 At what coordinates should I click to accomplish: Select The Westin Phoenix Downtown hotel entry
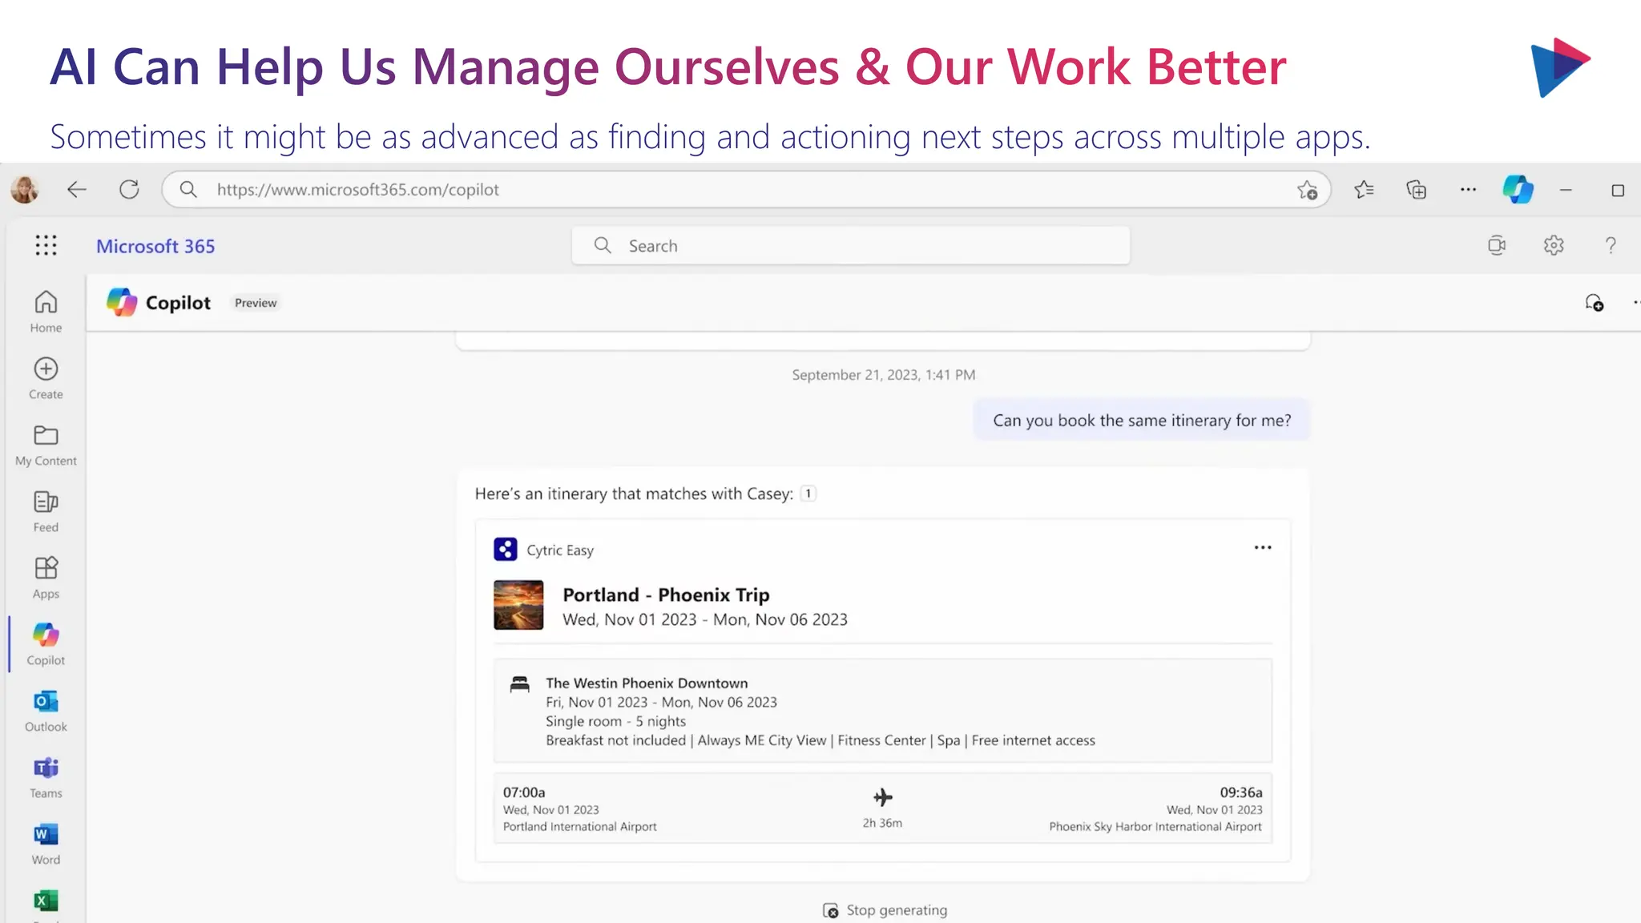883,711
